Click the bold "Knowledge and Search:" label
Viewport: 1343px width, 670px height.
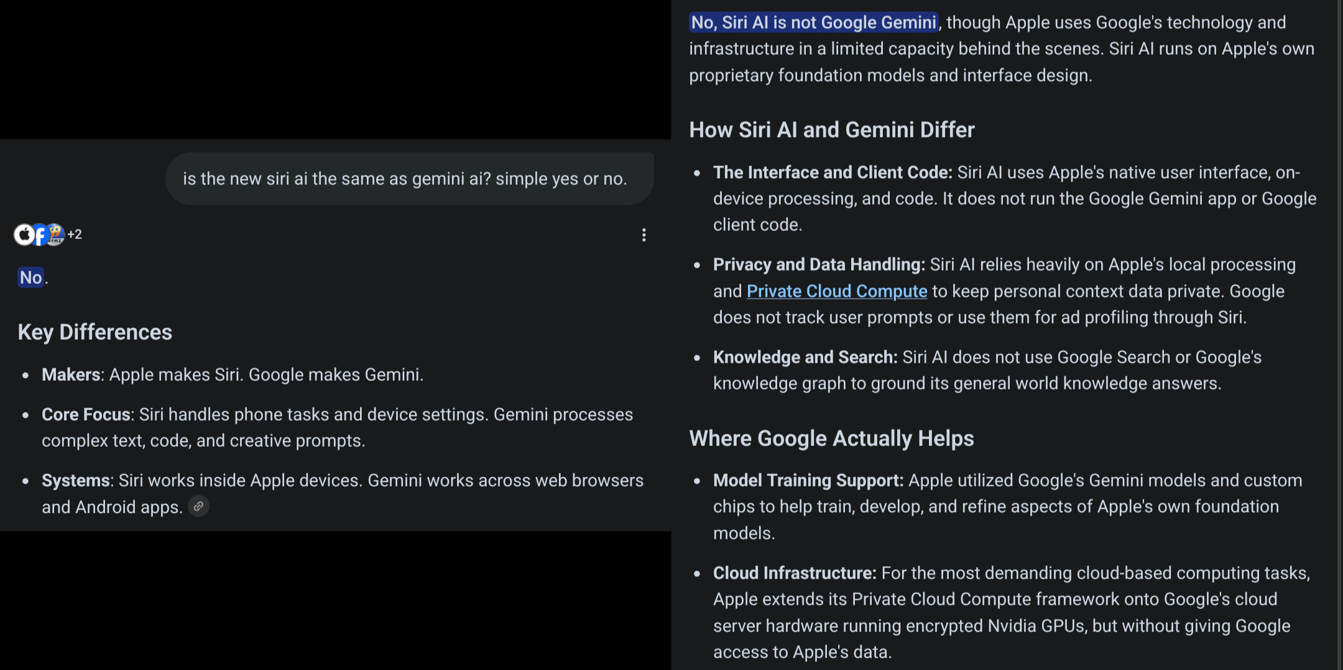tap(805, 357)
